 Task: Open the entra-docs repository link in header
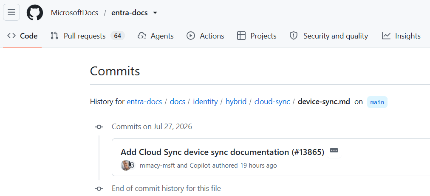pyautogui.click(x=130, y=13)
